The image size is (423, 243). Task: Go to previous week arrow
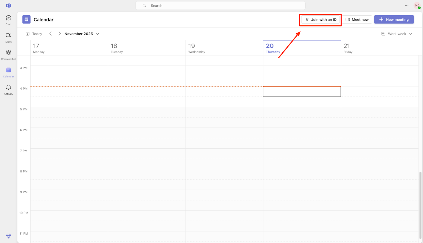50,34
